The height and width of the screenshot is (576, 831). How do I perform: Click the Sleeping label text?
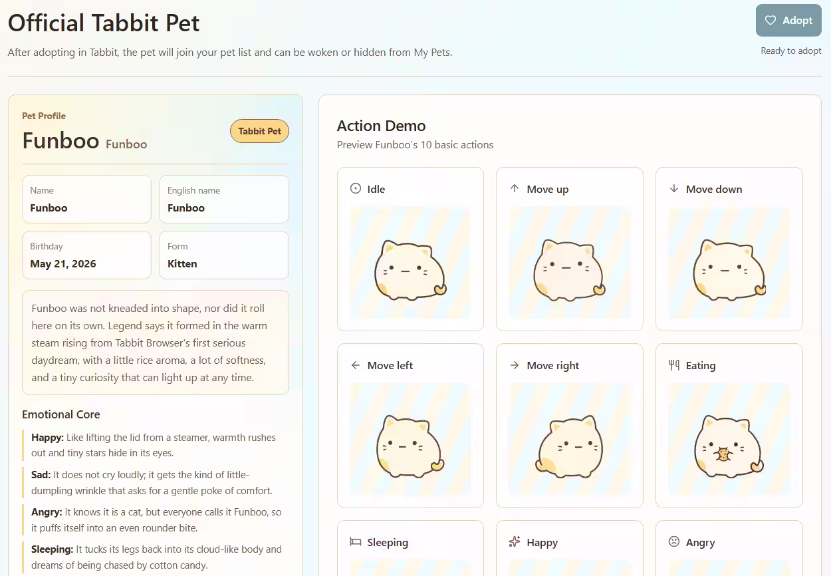[x=388, y=542]
